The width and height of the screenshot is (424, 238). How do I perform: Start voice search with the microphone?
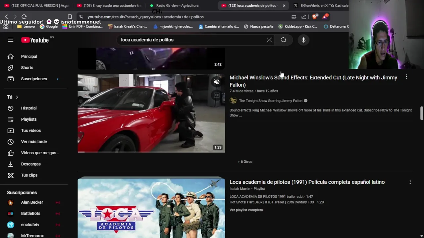303,40
